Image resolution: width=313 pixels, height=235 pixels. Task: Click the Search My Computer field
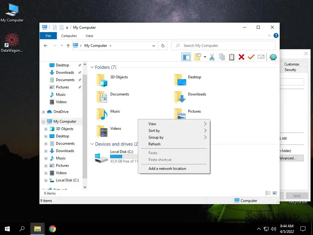(x=223, y=46)
